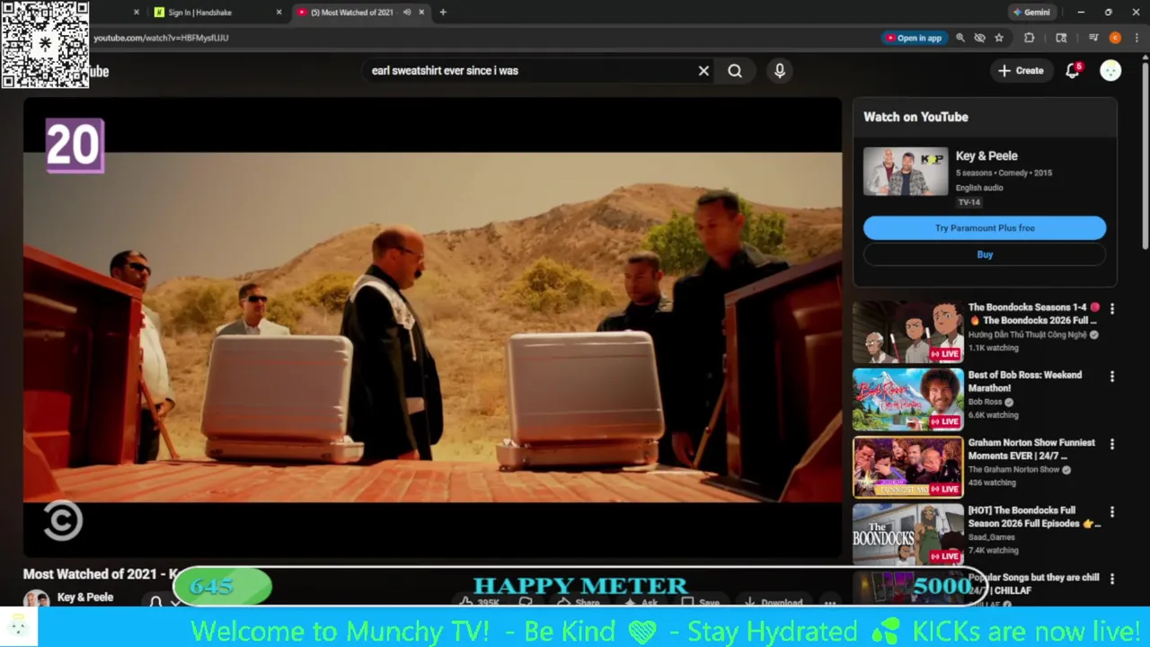
Task: Click the Buy button for Key & Peele
Action: tap(985, 254)
